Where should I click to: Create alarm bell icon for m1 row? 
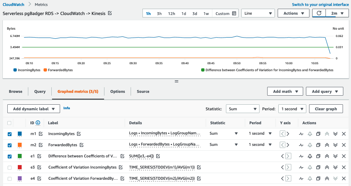[309, 134]
